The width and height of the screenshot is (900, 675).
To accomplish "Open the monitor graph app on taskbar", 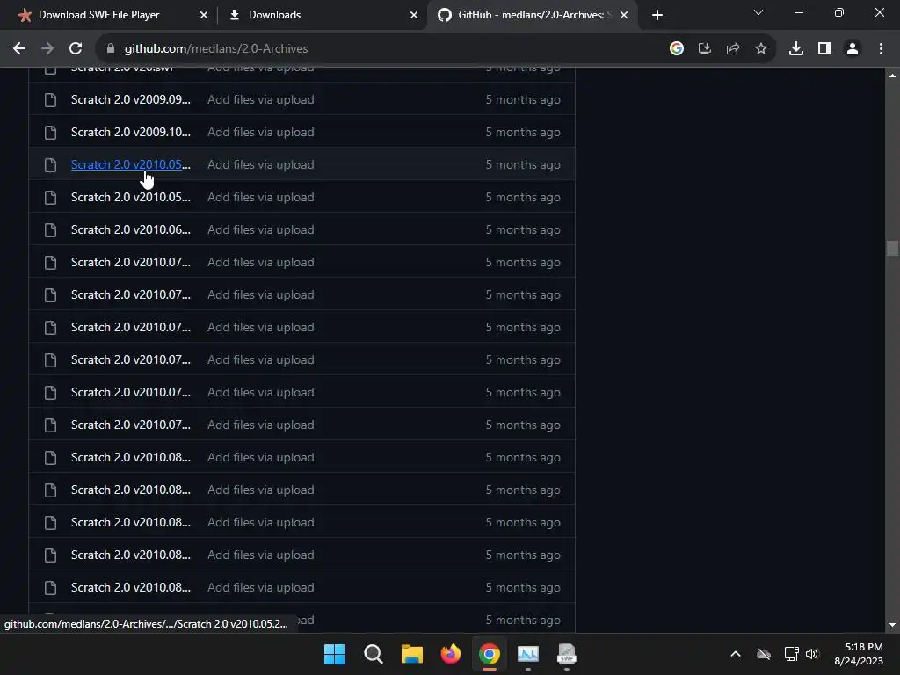I will click(x=528, y=654).
